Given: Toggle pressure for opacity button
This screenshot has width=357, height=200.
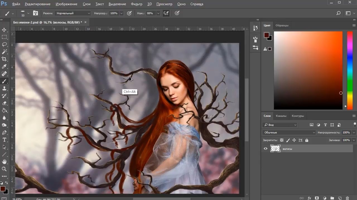Looking at the screenshot, I should pyautogui.click(x=129, y=13).
